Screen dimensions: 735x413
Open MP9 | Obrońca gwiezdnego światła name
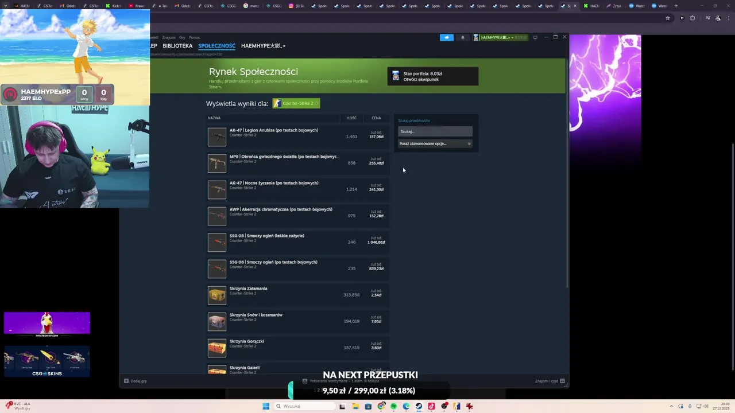pyautogui.click(x=284, y=157)
